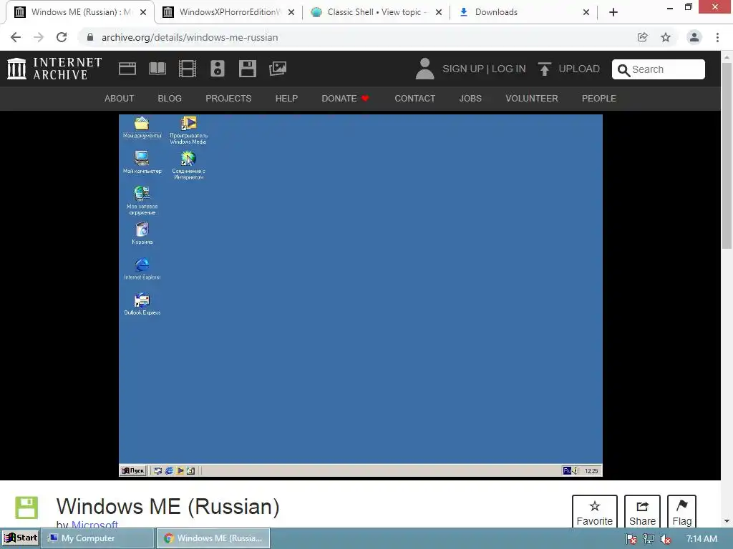
Task: Click network neighborhood icon in emulated desktop
Action: (x=142, y=201)
